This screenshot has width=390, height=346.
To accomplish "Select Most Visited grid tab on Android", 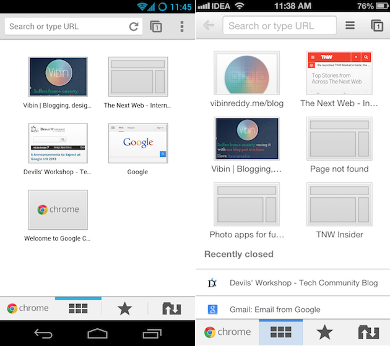I will click(78, 308).
